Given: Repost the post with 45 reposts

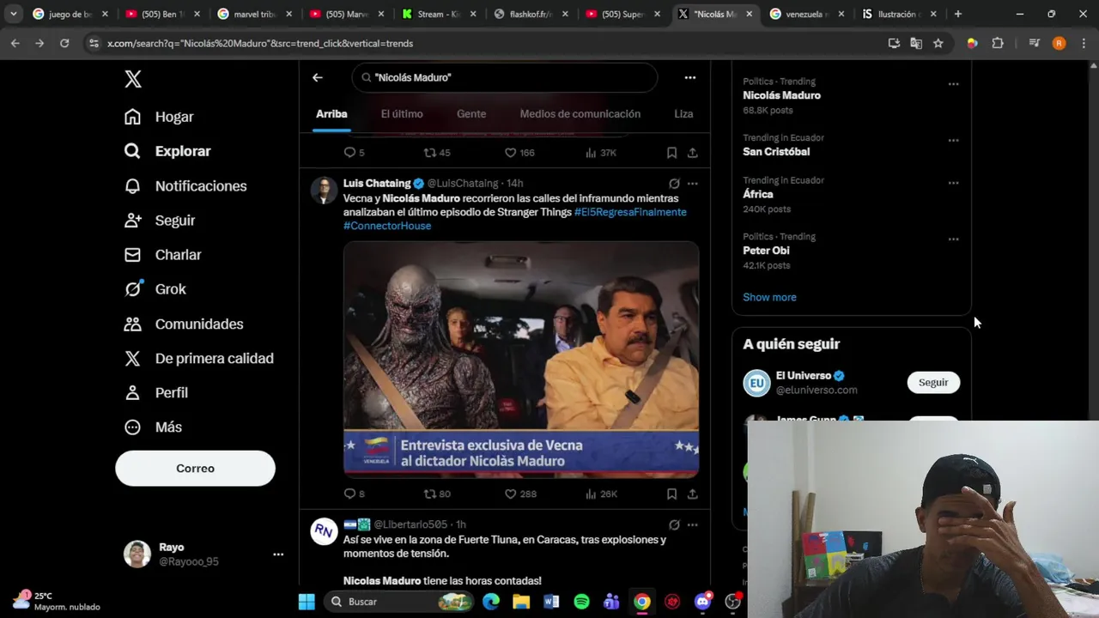Looking at the screenshot, I should pos(437,153).
